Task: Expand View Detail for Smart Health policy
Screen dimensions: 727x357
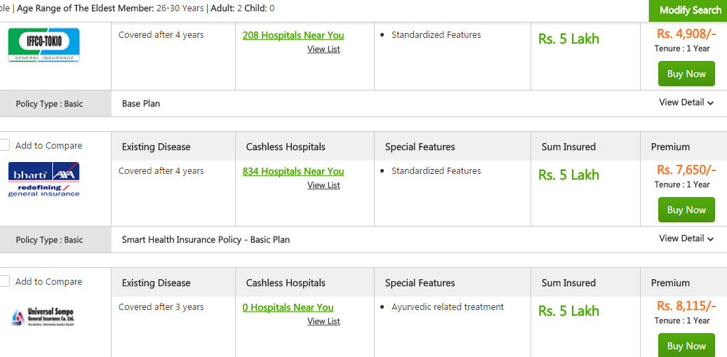Action: click(x=686, y=238)
